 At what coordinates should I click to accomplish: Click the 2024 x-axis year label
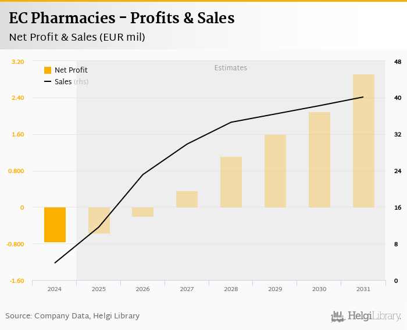coord(55,289)
